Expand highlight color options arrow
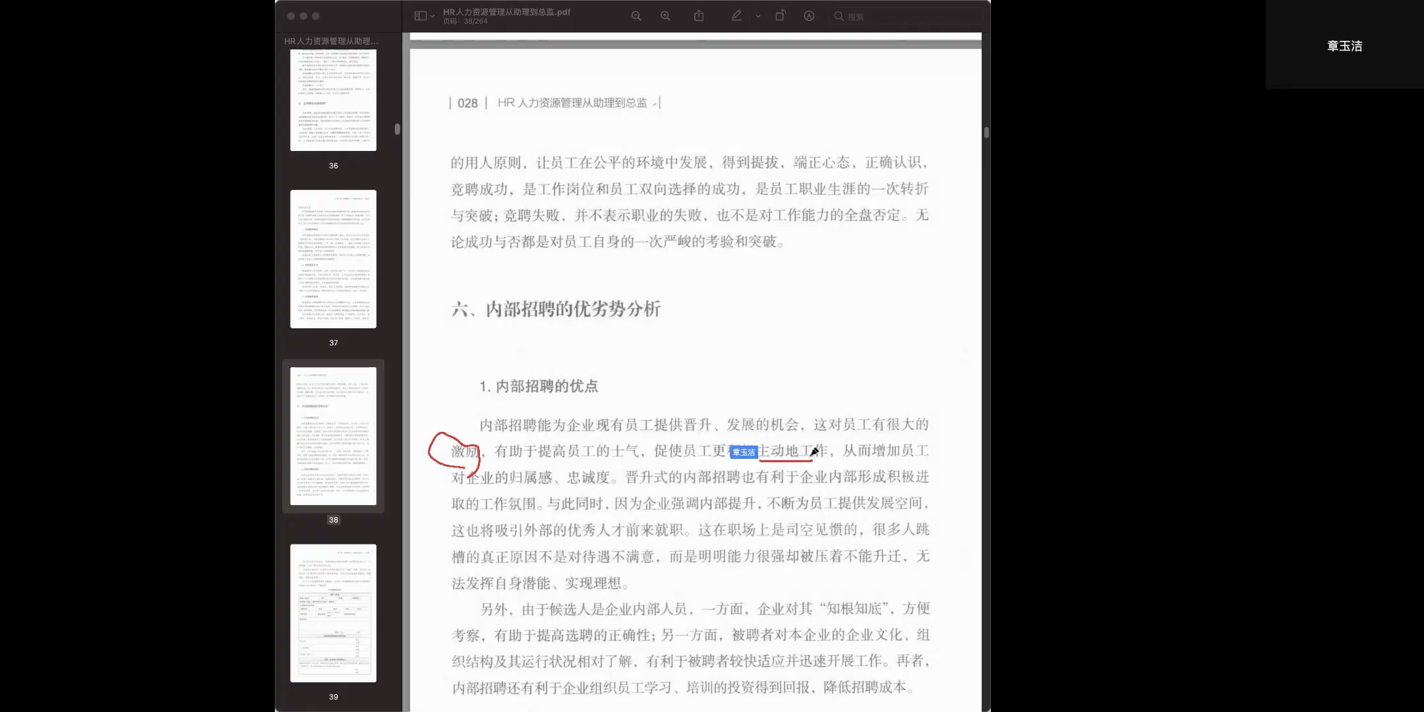 click(x=758, y=16)
